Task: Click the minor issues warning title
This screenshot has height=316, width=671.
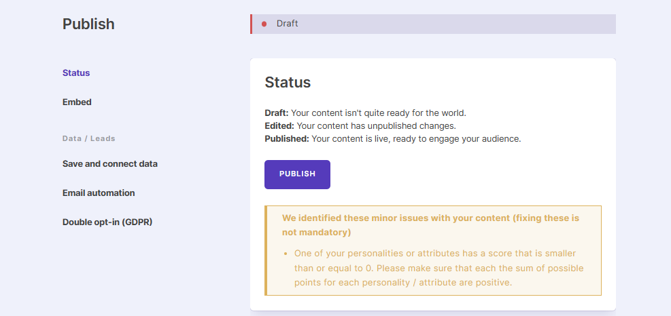Action: point(430,225)
